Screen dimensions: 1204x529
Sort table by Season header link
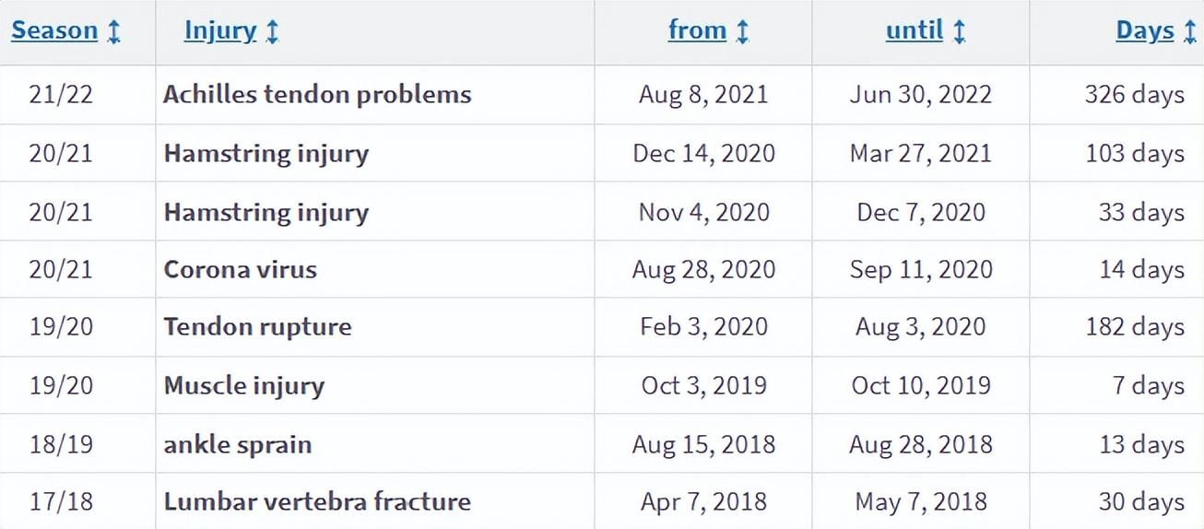(x=54, y=30)
